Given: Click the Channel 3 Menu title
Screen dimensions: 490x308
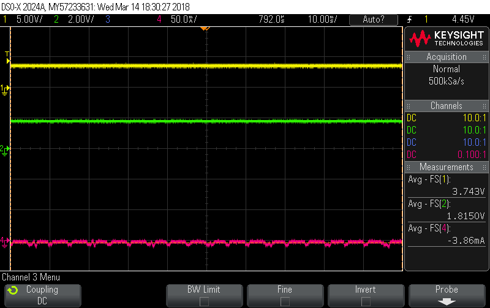Looking at the screenshot, I should [31, 277].
